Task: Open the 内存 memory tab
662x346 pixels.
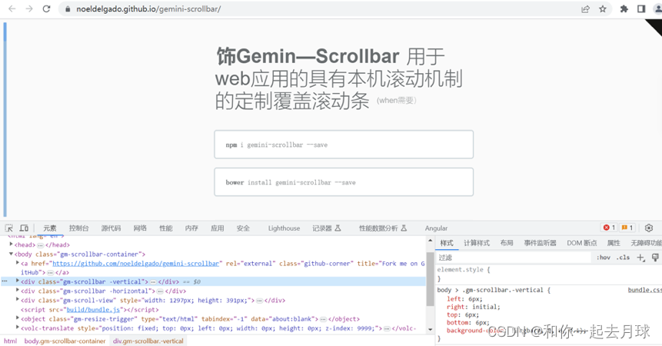Action: [191, 228]
